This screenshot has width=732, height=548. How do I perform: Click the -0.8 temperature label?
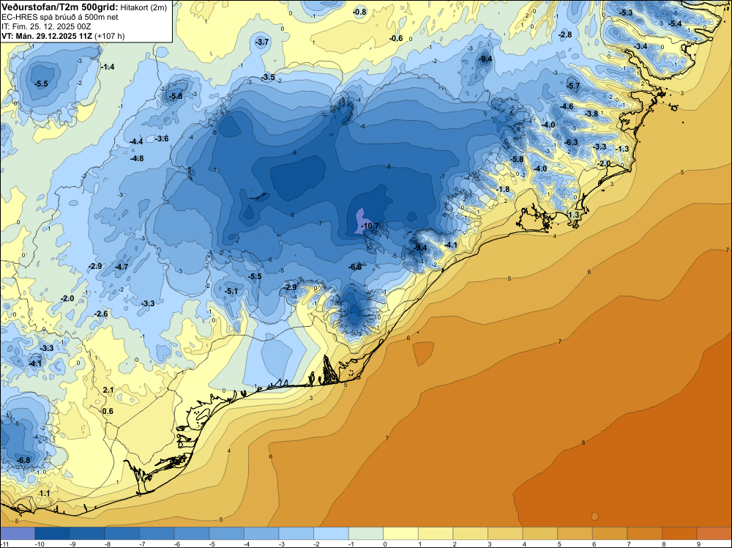click(359, 12)
